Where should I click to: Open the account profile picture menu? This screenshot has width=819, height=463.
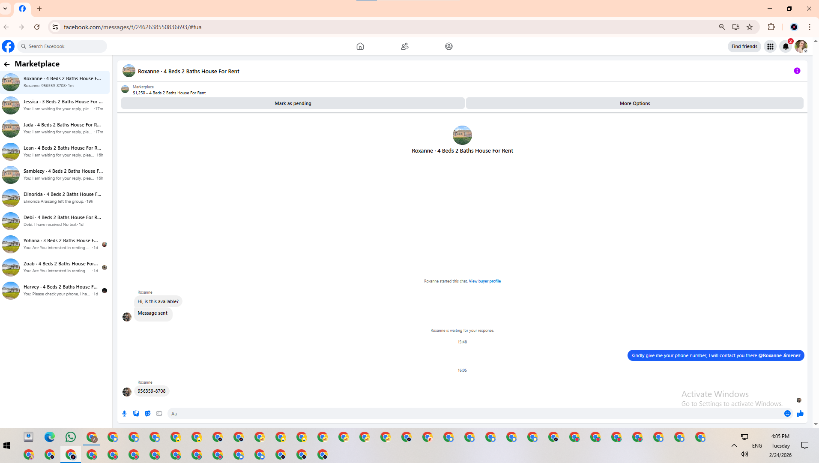click(801, 46)
